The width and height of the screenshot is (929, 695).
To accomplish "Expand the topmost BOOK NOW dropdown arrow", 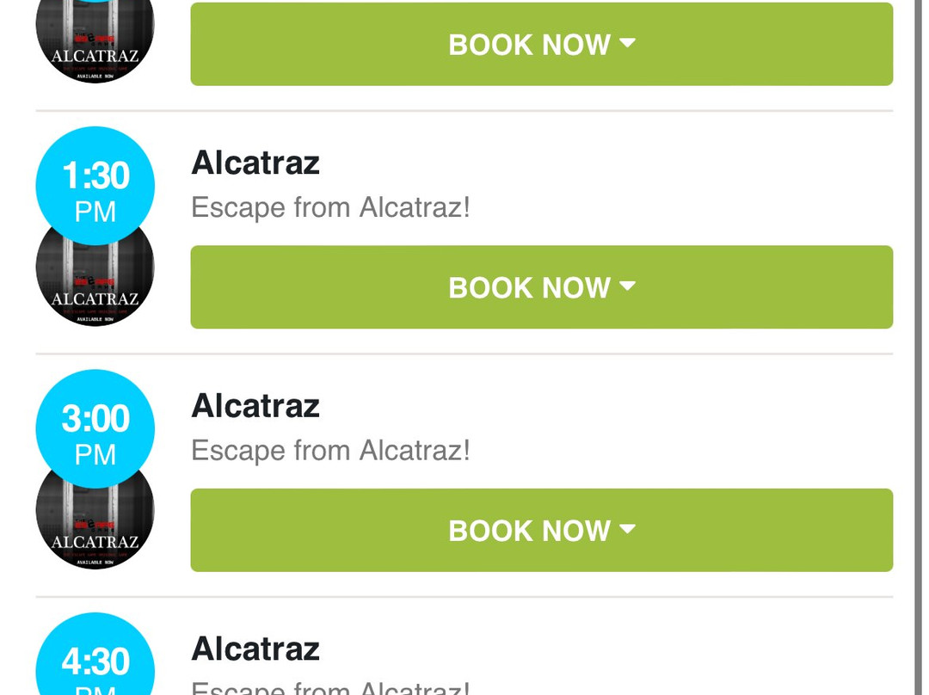I will (627, 43).
